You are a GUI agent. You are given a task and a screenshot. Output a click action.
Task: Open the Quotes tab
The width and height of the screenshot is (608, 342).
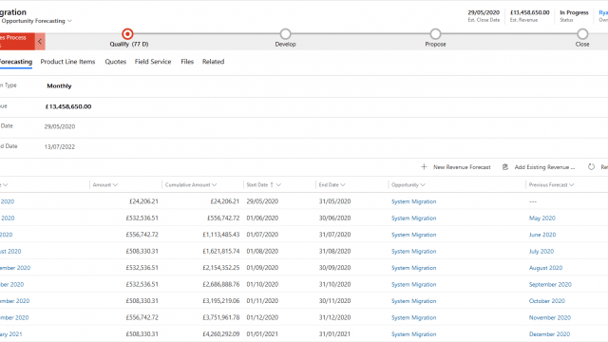pyautogui.click(x=116, y=62)
